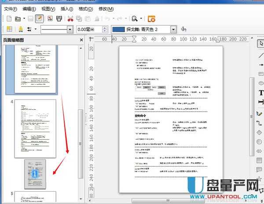Select the Ellipse drawing tool
This screenshot has width=264, height=204.
[260, 83]
